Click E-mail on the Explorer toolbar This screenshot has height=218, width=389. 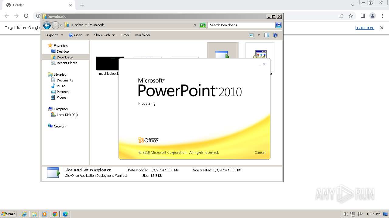125,35
